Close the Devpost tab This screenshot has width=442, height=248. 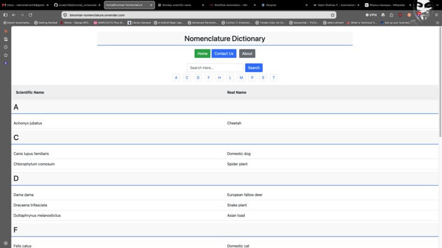click(307, 5)
